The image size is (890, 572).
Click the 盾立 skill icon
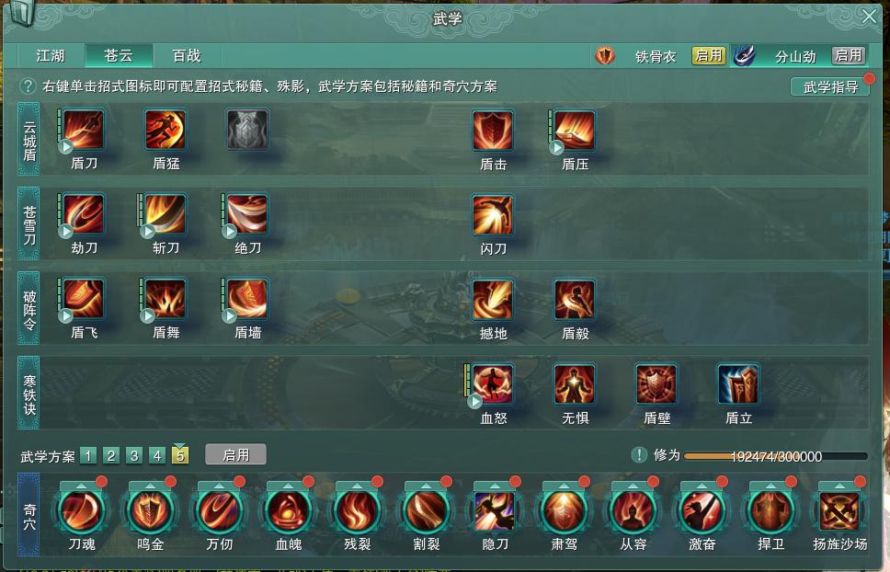tap(738, 384)
